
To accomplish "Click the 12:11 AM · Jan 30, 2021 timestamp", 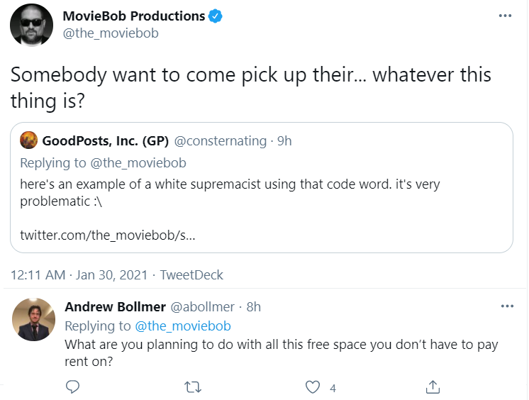I will (x=79, y=275).
